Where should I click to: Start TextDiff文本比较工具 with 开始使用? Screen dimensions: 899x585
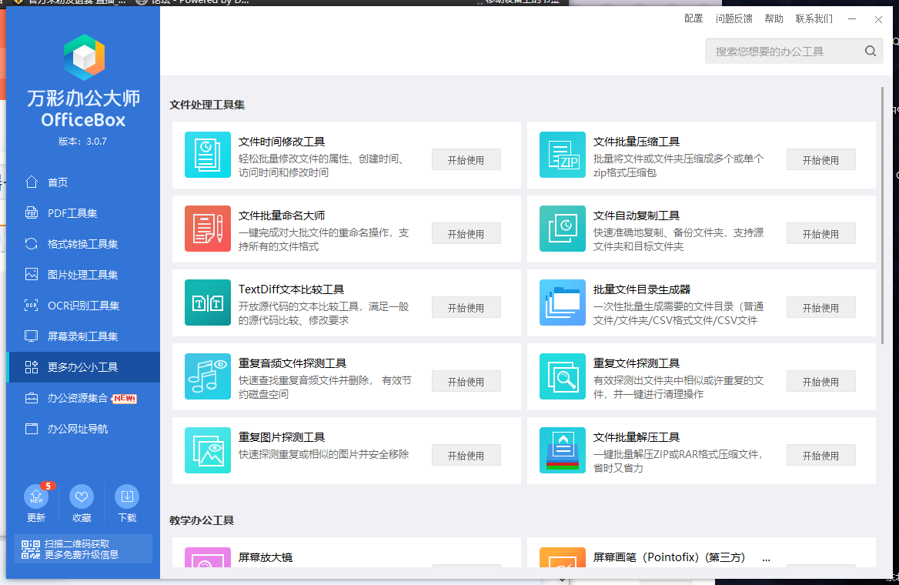coord(466,307)
